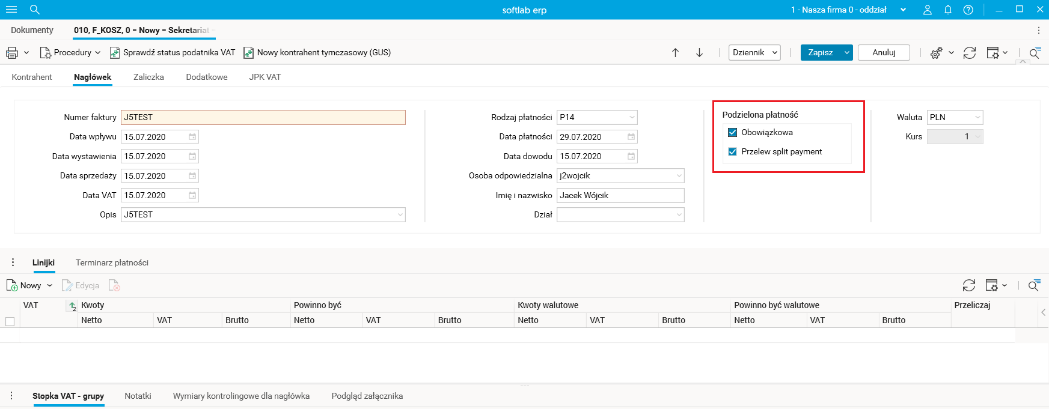The image size is (1049, 409).
Task: Expand the Opis dropdown
Action: point(400,214)
